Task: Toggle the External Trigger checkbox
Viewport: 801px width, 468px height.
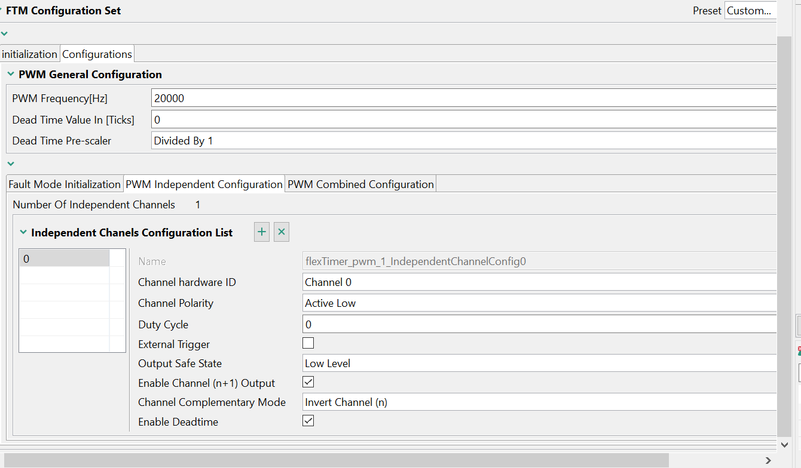Action: click(x=308, y=343)
